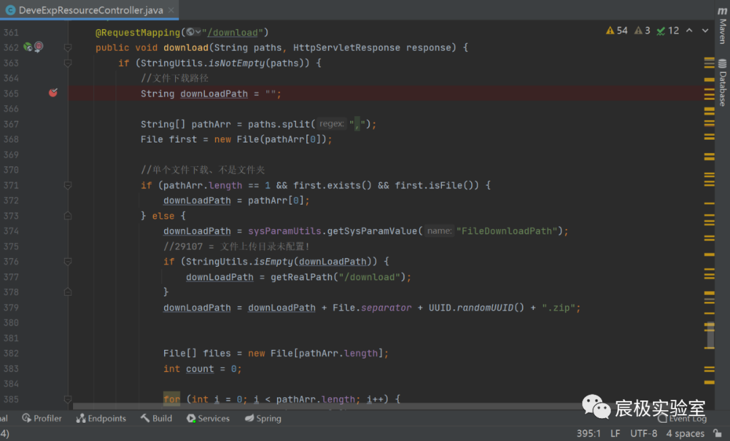This screenshot has width=730, height=441.
Task: Go to previous highlighted error arrow
Action: coord(689,30)
